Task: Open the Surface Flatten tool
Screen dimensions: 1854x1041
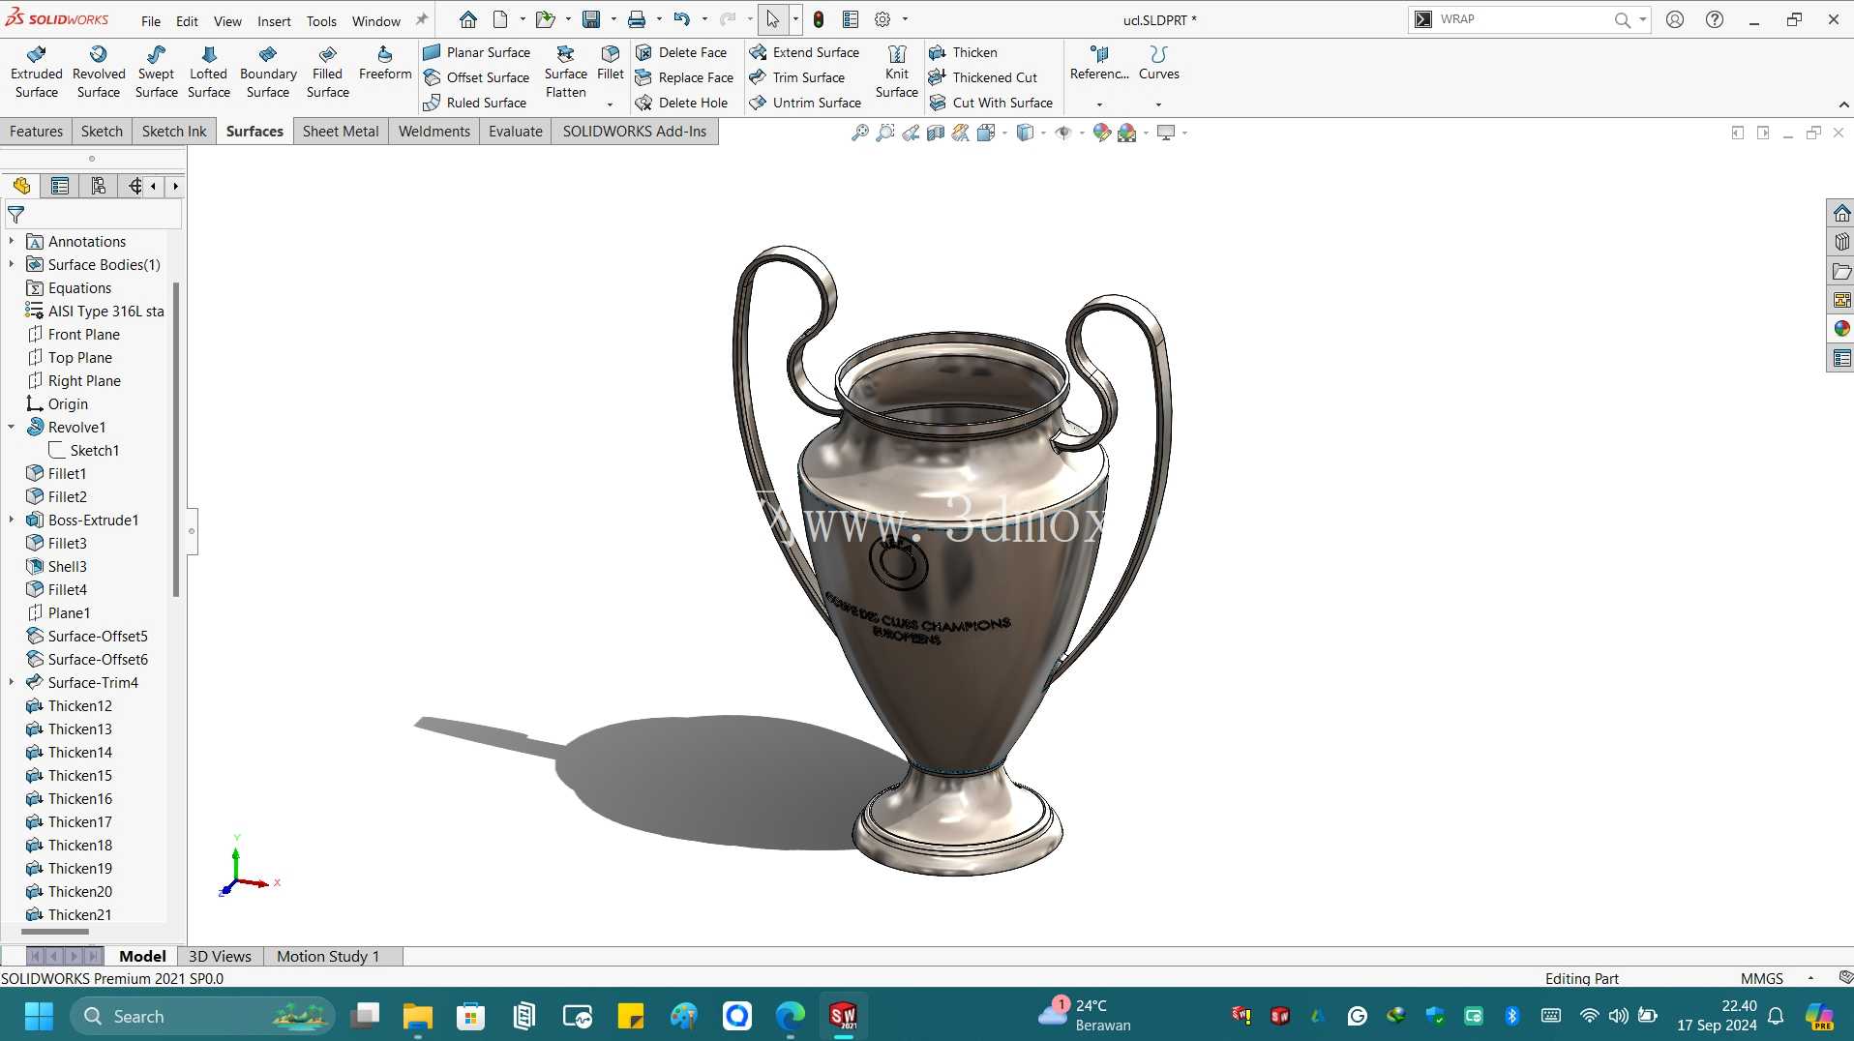Action: (x=565, y=73)
